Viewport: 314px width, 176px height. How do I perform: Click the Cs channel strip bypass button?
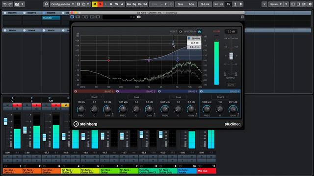pyautogui.click(x=139, y=4)
